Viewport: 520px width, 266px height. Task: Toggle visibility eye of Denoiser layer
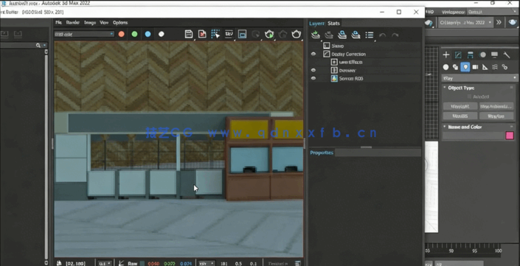click(x=313, y=70)
